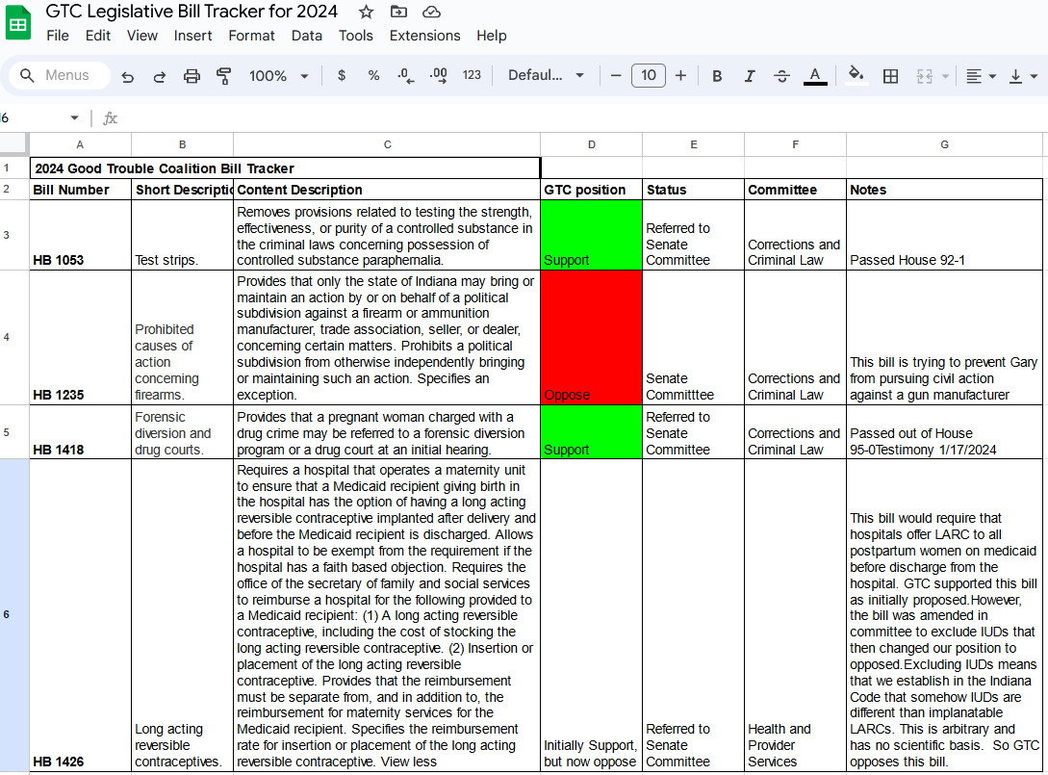Click the horizontal align icon
1048x775 pixels.
click(974, 76)
